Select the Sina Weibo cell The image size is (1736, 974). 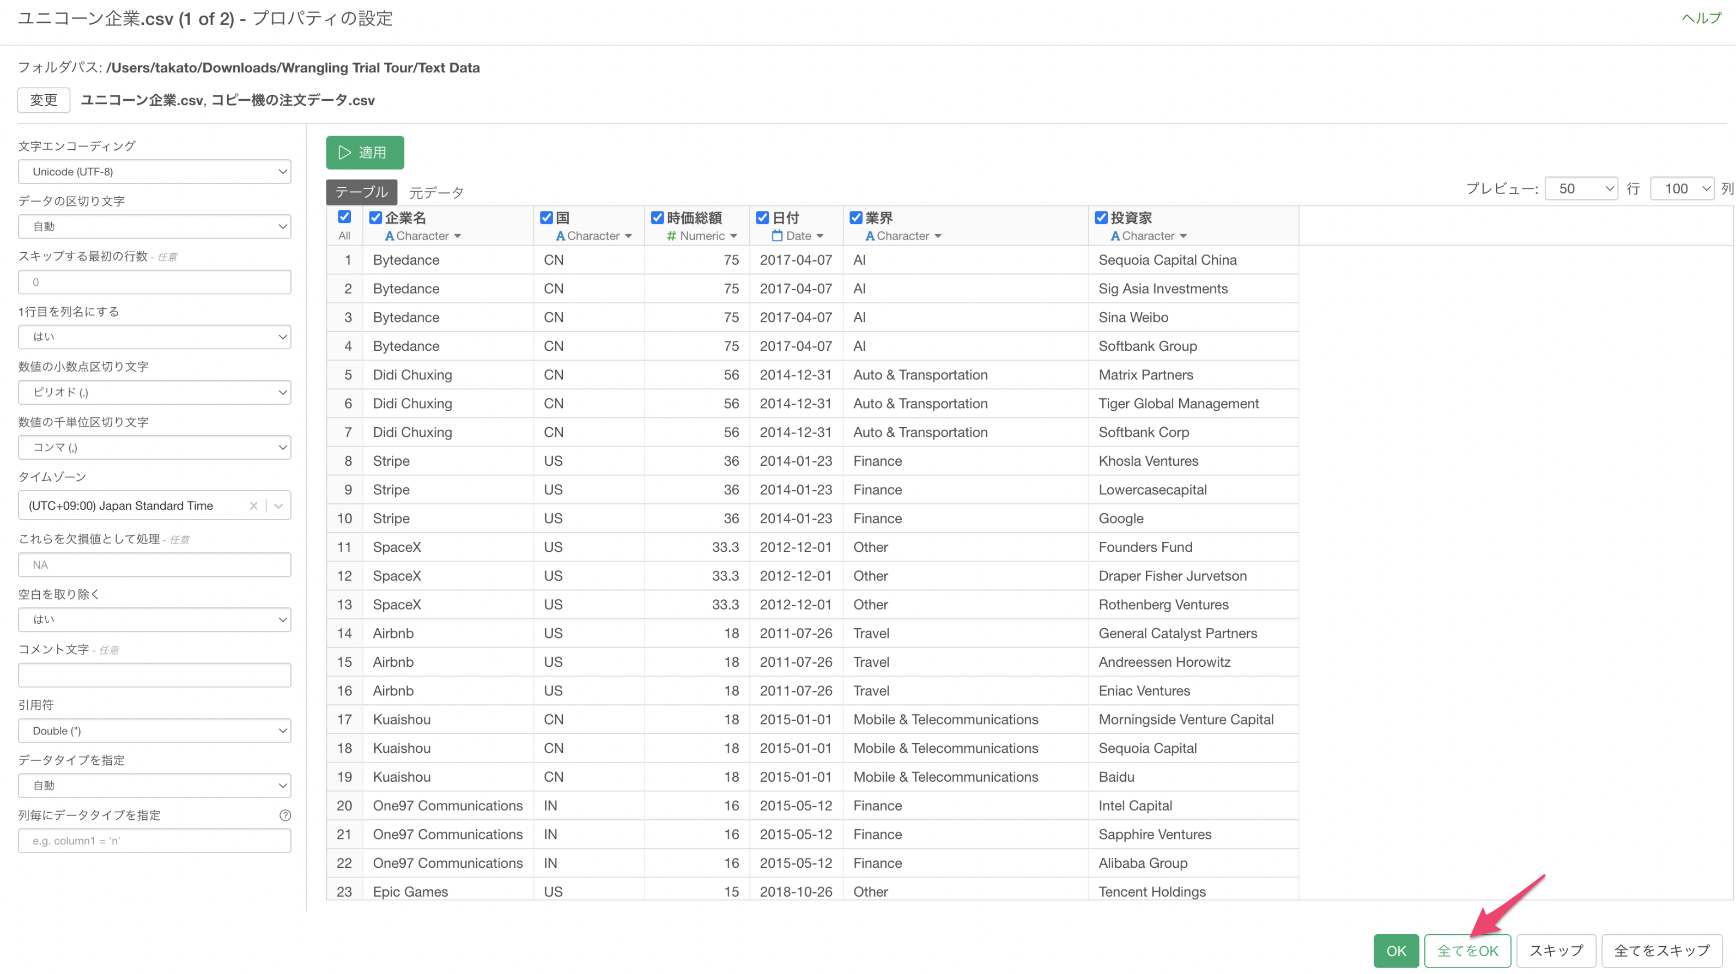1193,317
